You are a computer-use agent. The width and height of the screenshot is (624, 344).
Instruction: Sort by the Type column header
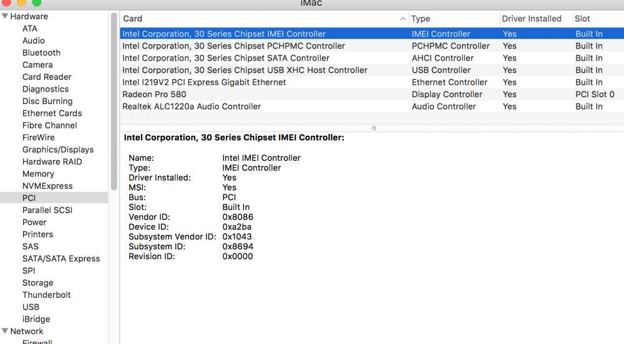point(421,19)
